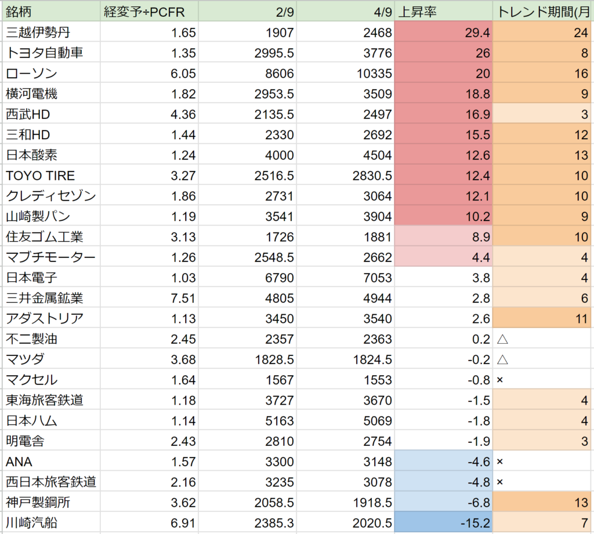
Task: Select the マツダ cell
Action: (51, 359)
